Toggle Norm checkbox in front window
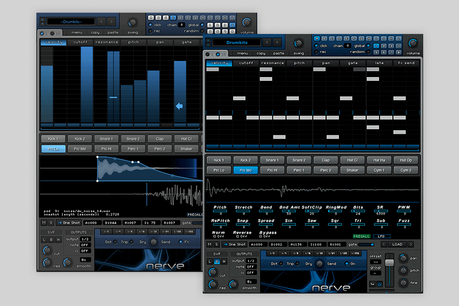 click(x=215, y=236)
